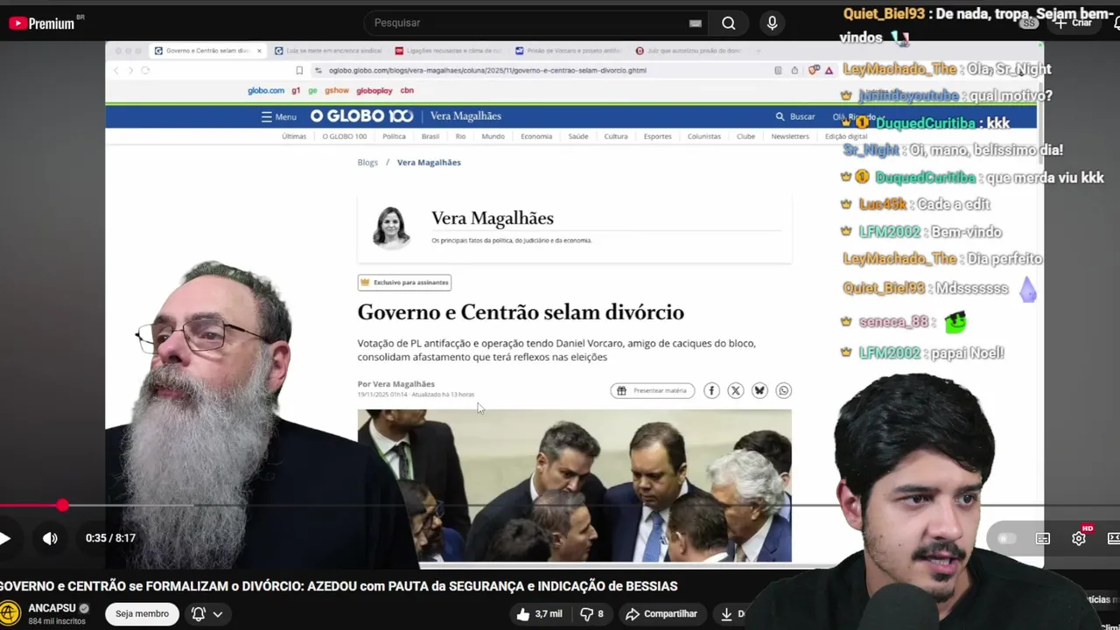This screenshot has width=1120, height=630.
Task: Open the Cultura section link
Action: click(x=616, y=136)
